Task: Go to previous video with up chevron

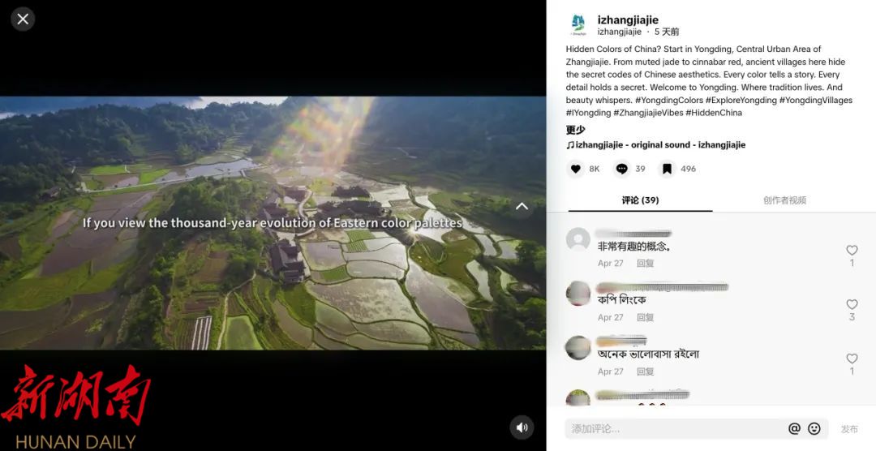Action: [522, 206]
